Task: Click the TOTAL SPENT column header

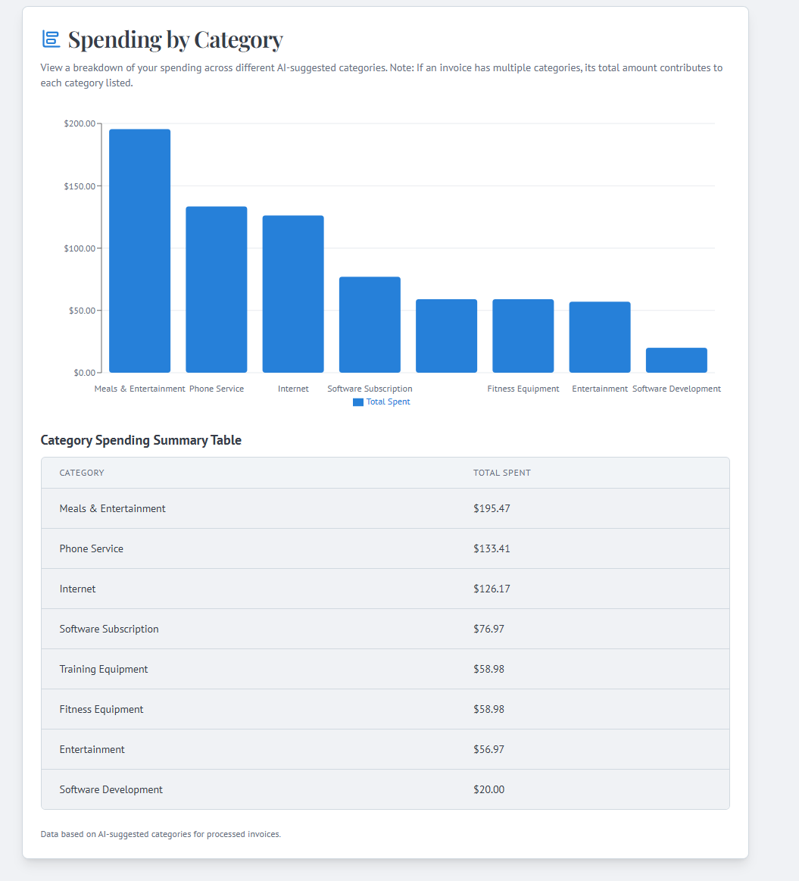Action: (502, 473)
